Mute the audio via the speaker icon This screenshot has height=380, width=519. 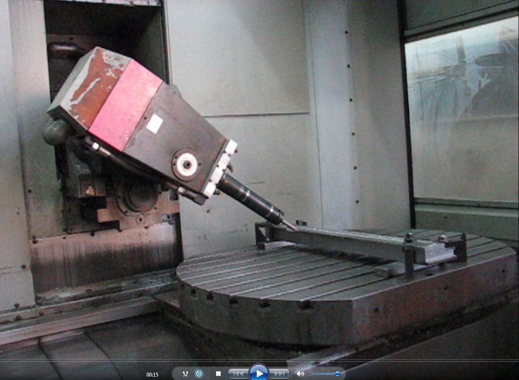point(300,374)
